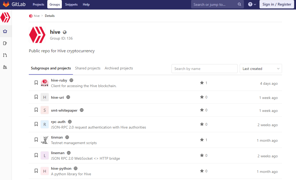Click bookmark icon on lineman row
The width and height of the screenshot is (296, 180).
pyautogui.click(x=36, y=155)
